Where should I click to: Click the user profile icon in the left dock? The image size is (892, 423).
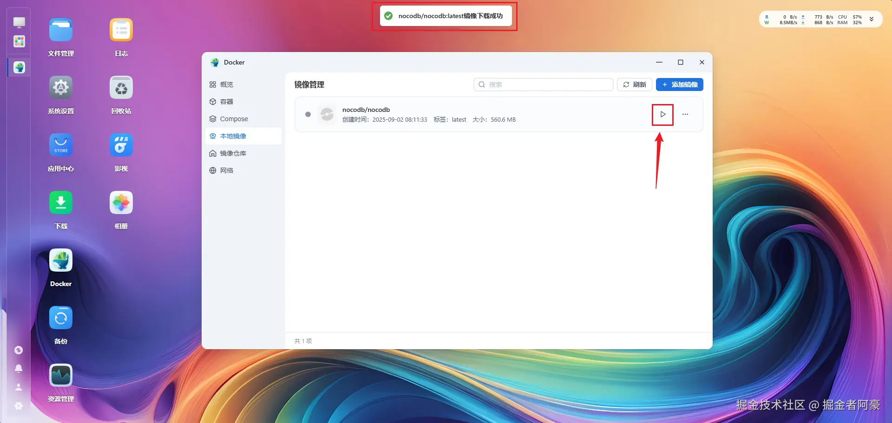pos(19,387)
